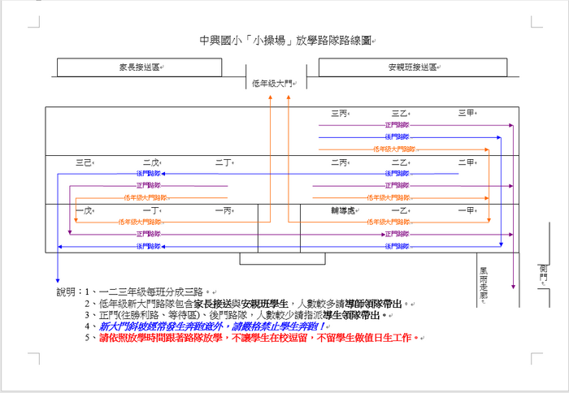Click the blue 後門路隊 label under 一乙
This screenshot has height=393, width=569.
pyautogui.click(x=397, y=247)
